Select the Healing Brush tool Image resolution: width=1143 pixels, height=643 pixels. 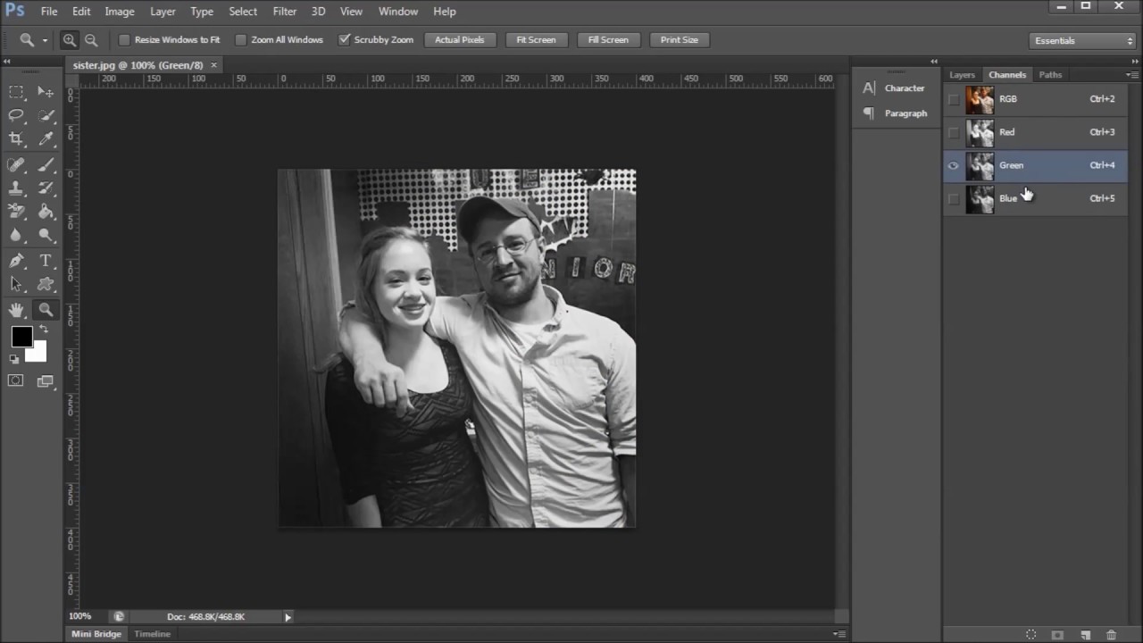pos(16,165)
